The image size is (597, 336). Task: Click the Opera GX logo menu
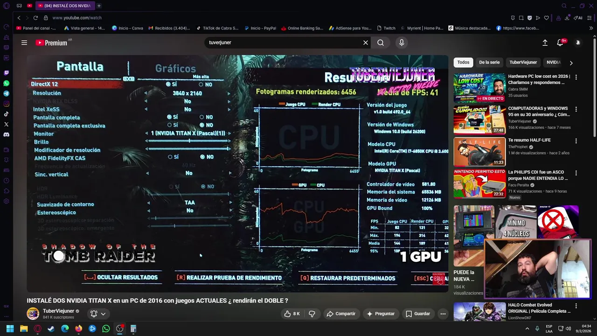pyautogui.click(x=6, y=6)
